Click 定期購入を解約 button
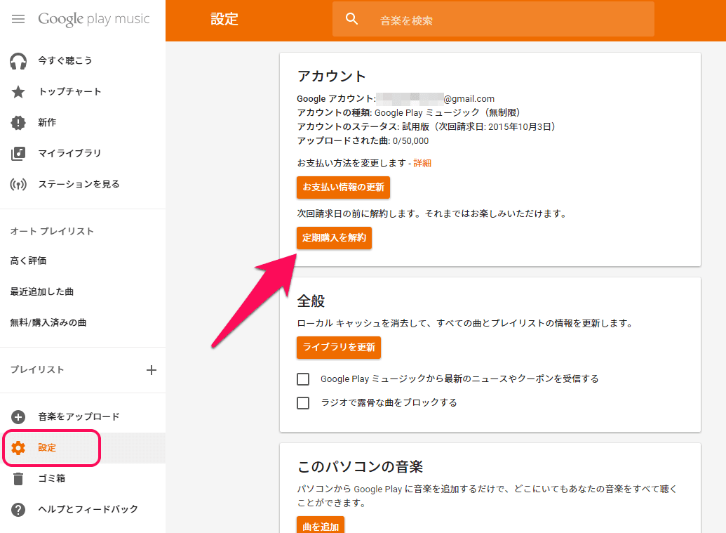Image resolution: width=726 pixels, height=533 pixels. [x=334, y=238]
